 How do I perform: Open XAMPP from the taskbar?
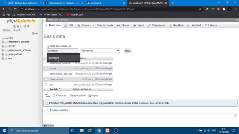click(x=107, y=131)
